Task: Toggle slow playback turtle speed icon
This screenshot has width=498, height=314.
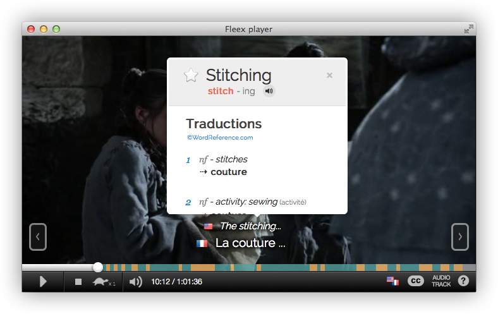Action: [104, 282]
